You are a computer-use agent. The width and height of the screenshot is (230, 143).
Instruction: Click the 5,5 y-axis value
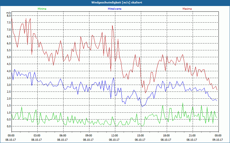pyautogui.click(x=9, y=50)
